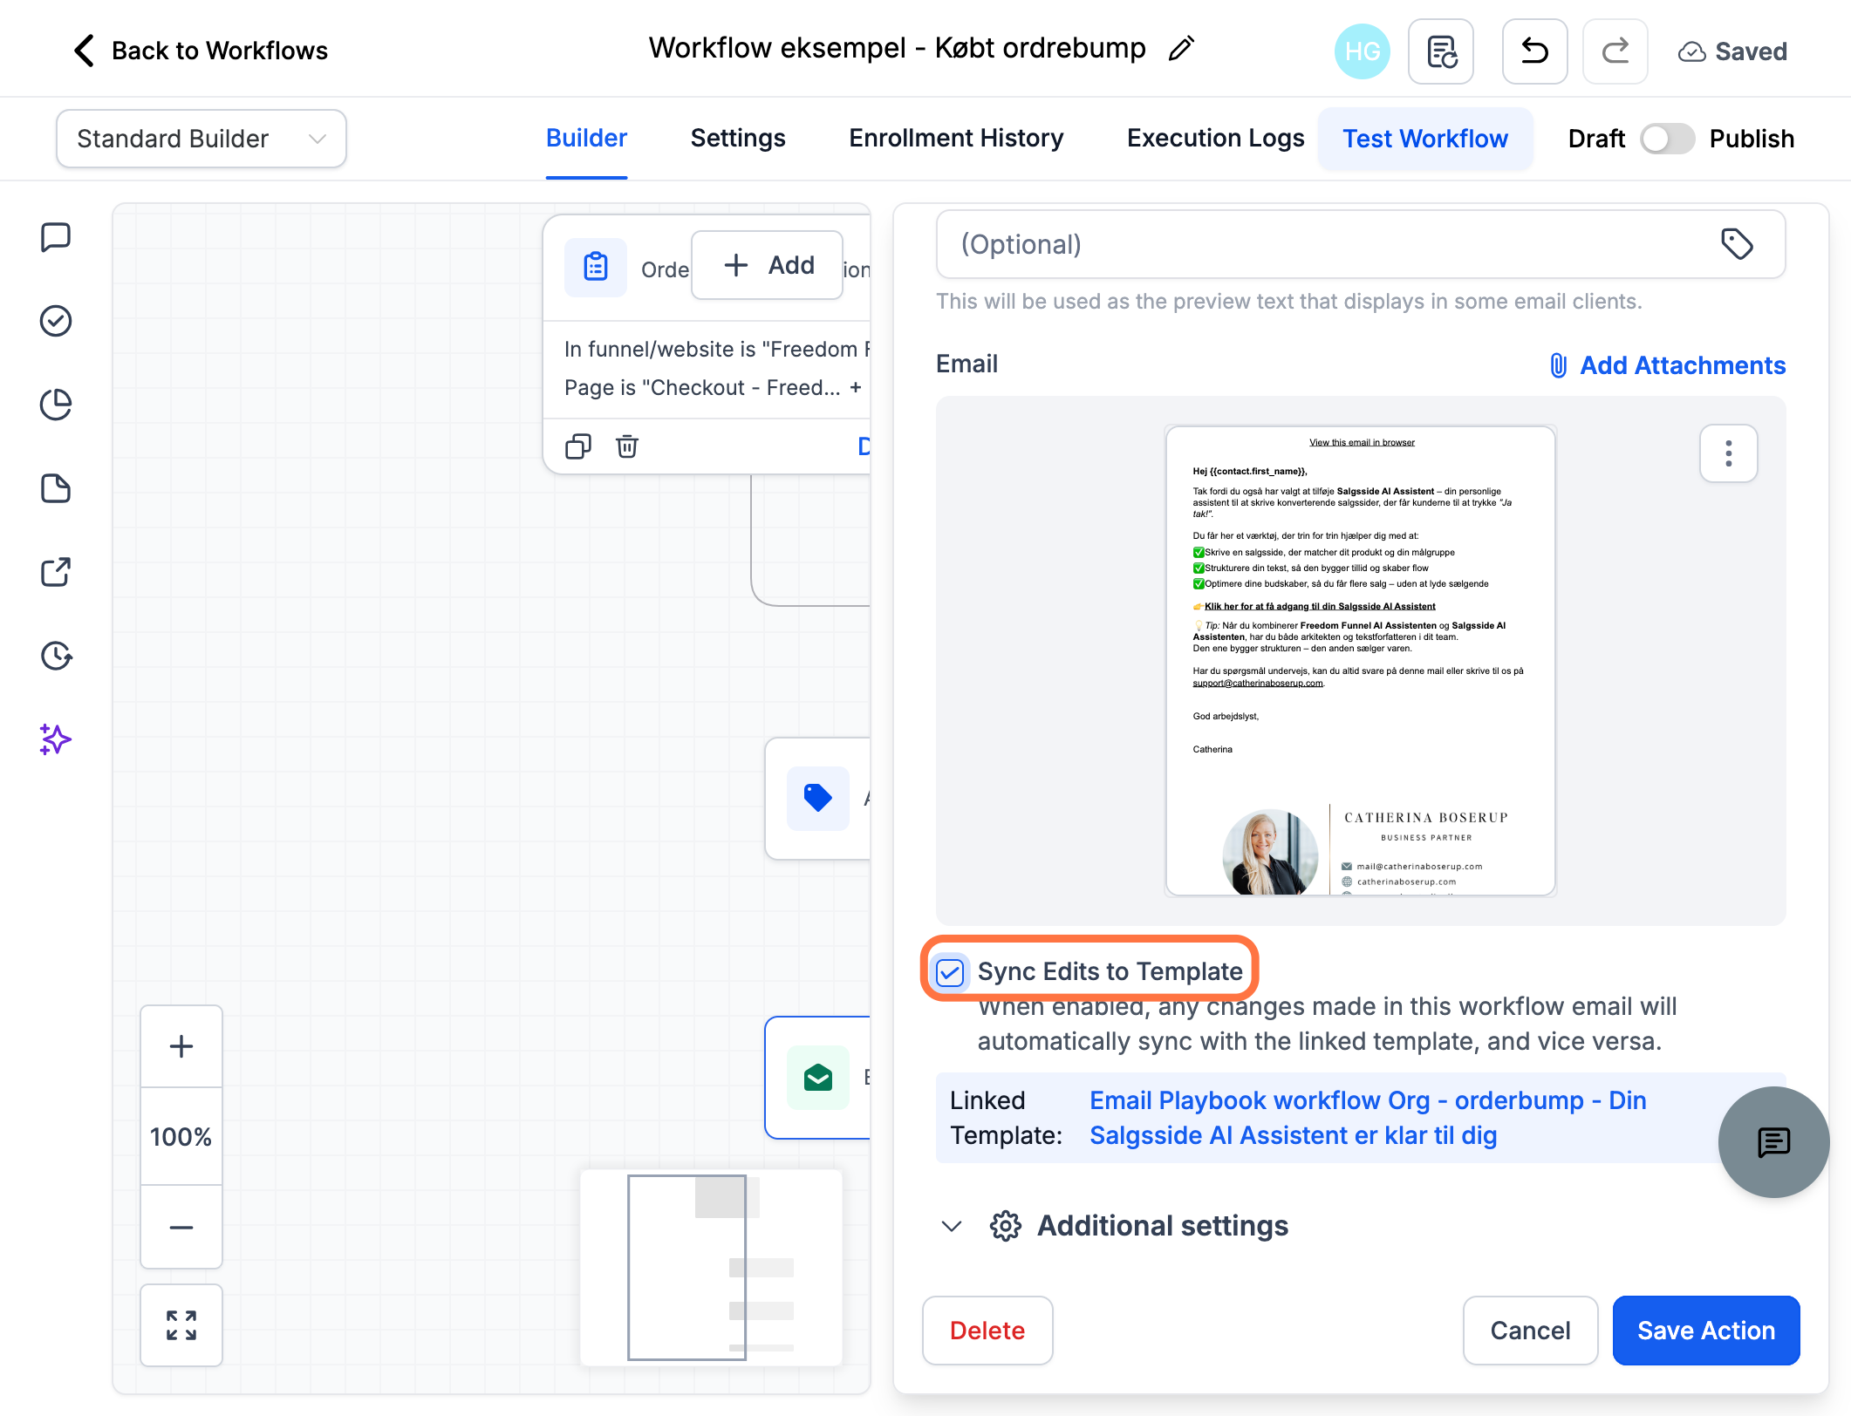Open the pie chart stats sidebar icon

(x=56, y=405)
